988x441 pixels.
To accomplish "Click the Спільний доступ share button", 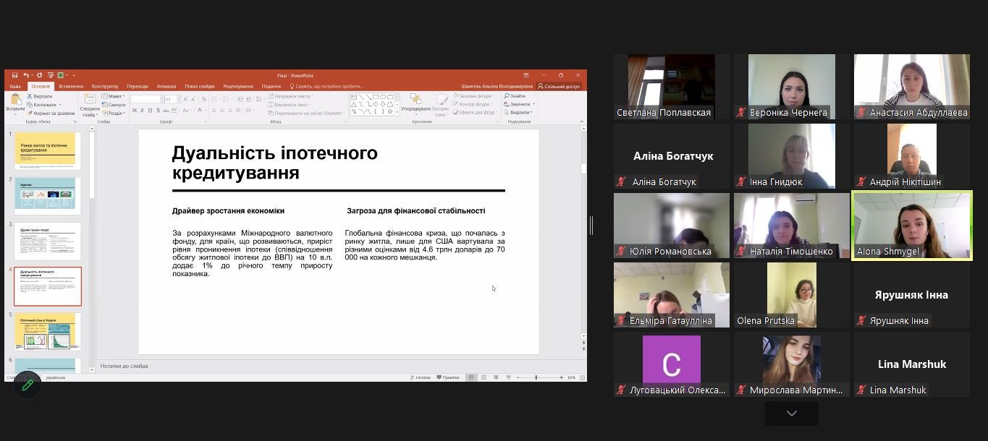I will pos(559,86).
